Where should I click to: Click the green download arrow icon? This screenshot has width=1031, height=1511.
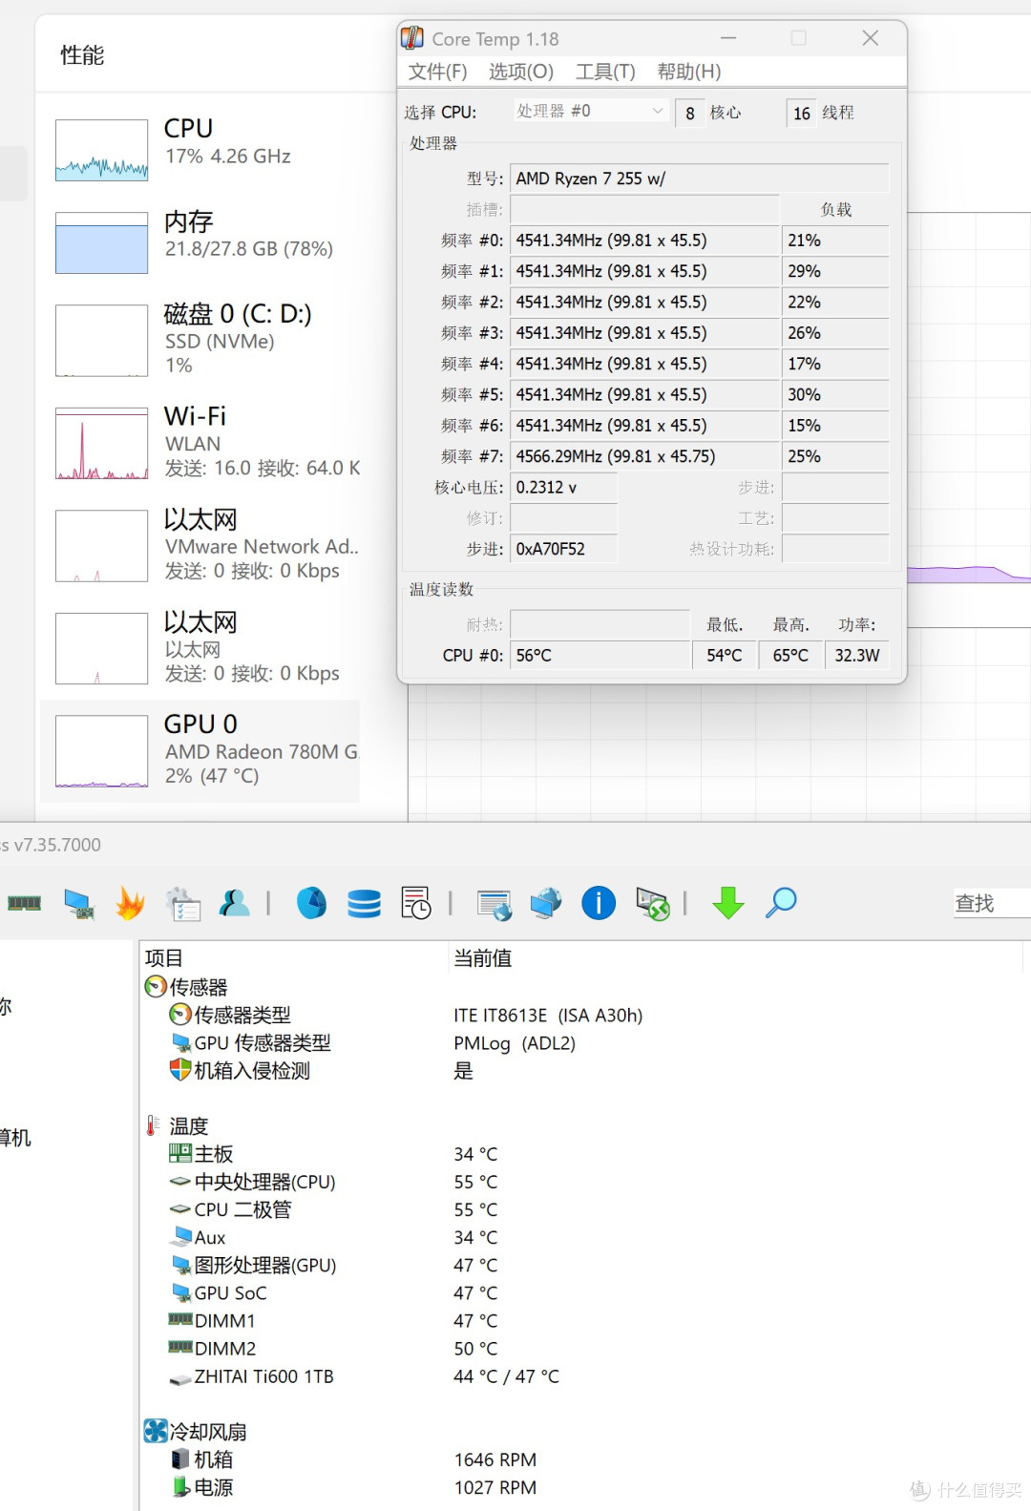coord(728,903)
